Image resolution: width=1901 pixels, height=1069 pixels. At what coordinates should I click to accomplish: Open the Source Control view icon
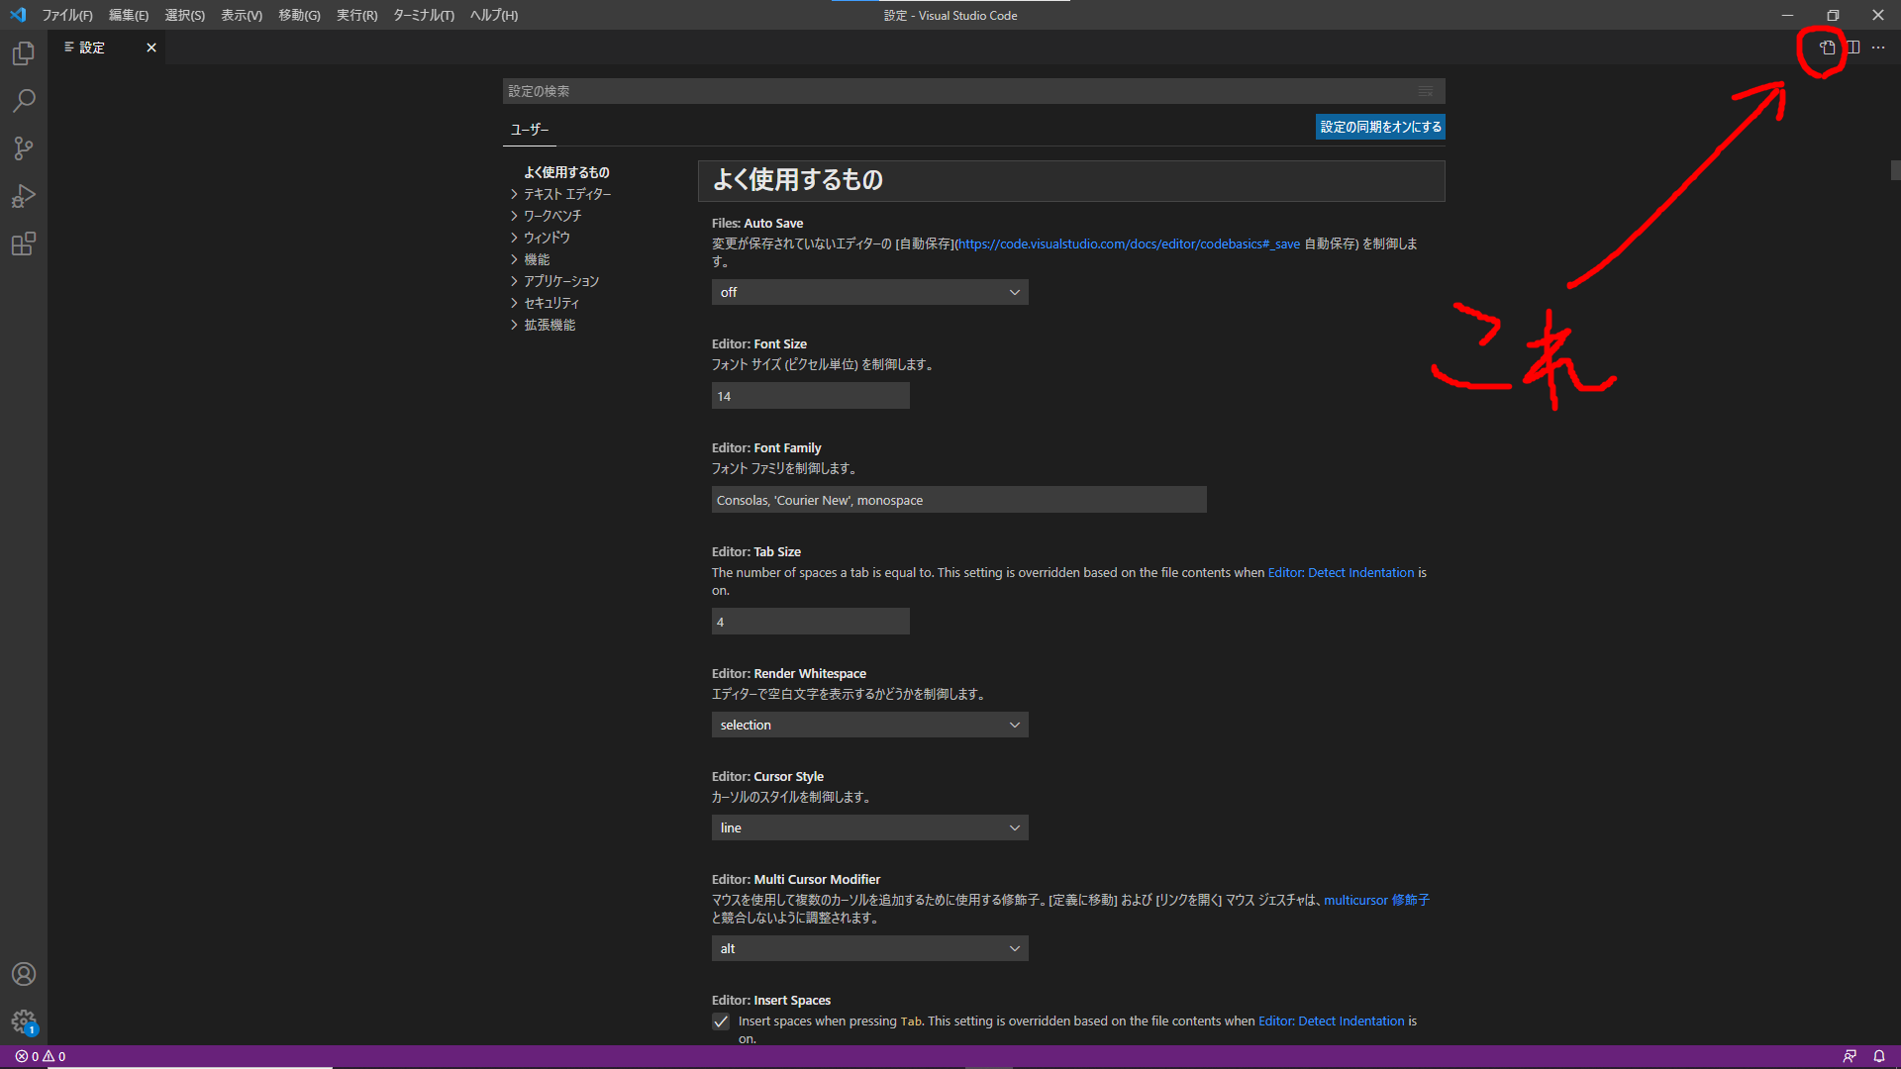[24, 148]
